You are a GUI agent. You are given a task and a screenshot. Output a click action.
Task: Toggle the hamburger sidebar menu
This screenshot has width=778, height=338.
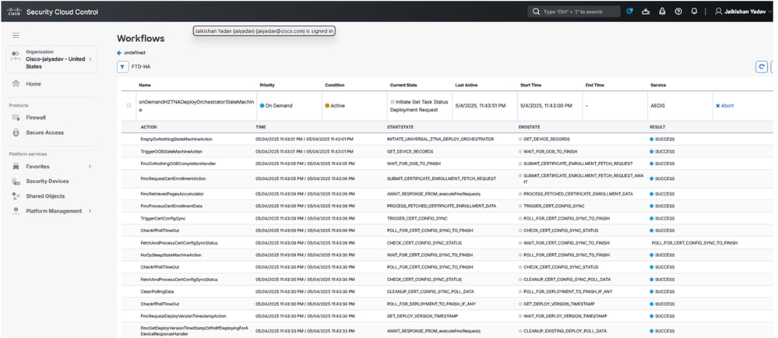(16, 36)
